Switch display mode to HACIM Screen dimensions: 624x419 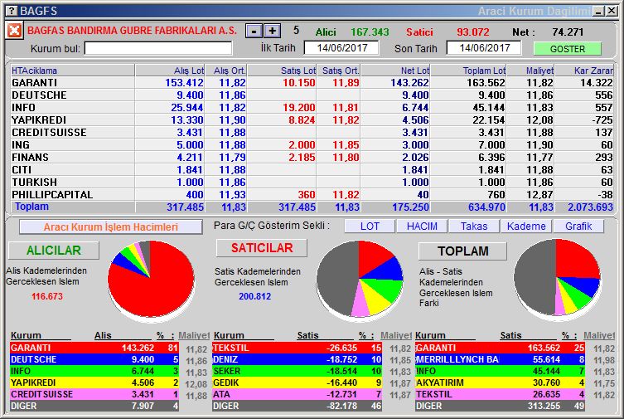coord(422,227)
